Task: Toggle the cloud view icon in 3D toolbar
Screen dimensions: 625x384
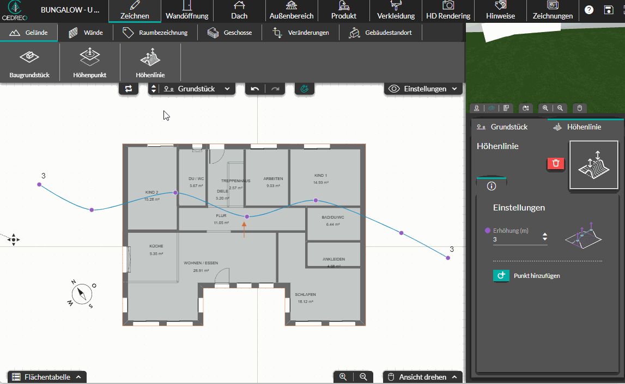Action: (x=491, y=108)
